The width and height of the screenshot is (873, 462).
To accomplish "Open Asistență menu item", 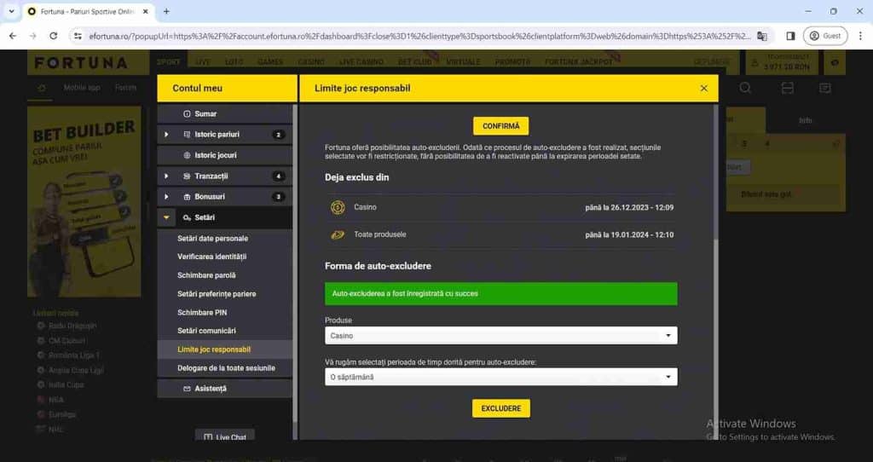I will [224, 389].
